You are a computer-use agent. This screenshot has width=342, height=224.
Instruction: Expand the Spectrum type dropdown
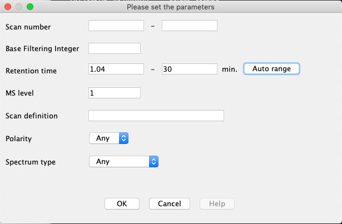point(124,162)
